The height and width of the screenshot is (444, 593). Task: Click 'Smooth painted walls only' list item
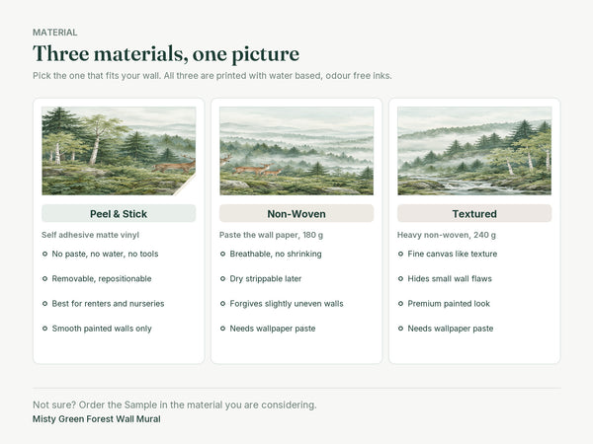(x=102, y=329)
